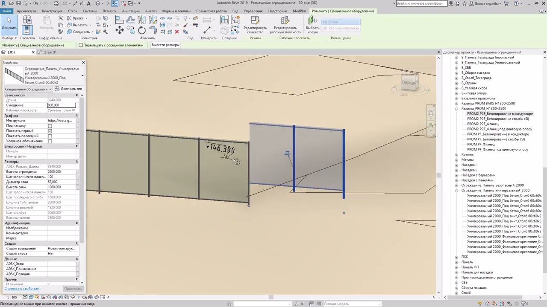Toggle the 'Показать последний' checkbox

[50, 136]
